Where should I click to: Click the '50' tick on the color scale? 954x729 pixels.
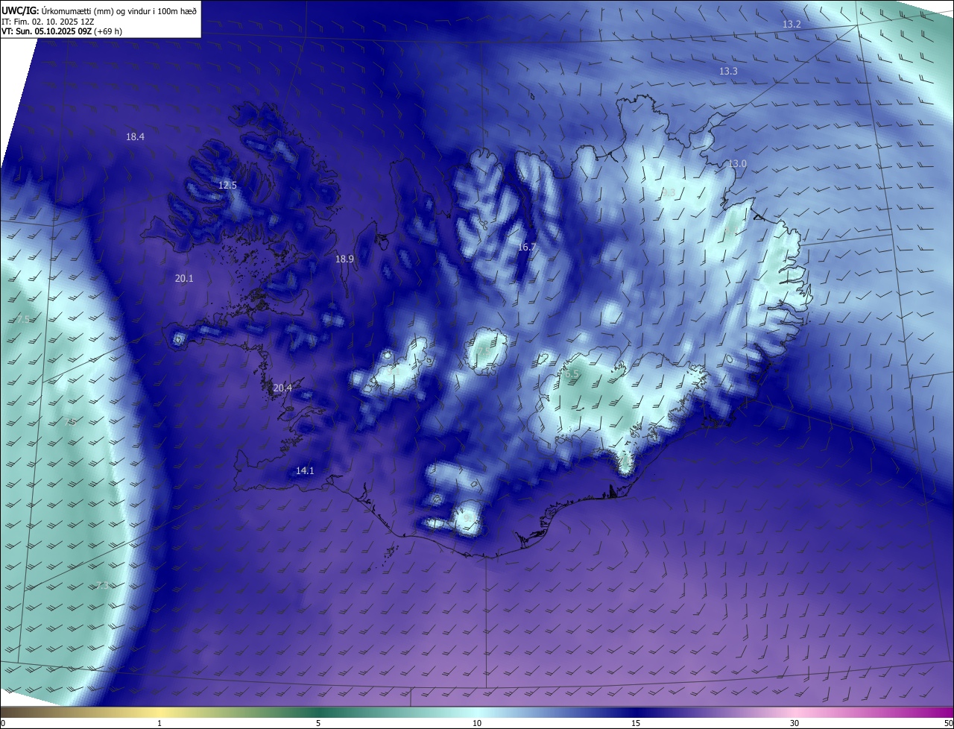point(948,723)
